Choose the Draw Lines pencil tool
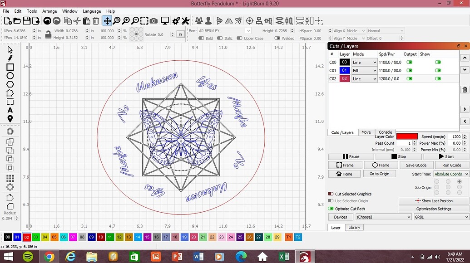 tap(10, 58)
